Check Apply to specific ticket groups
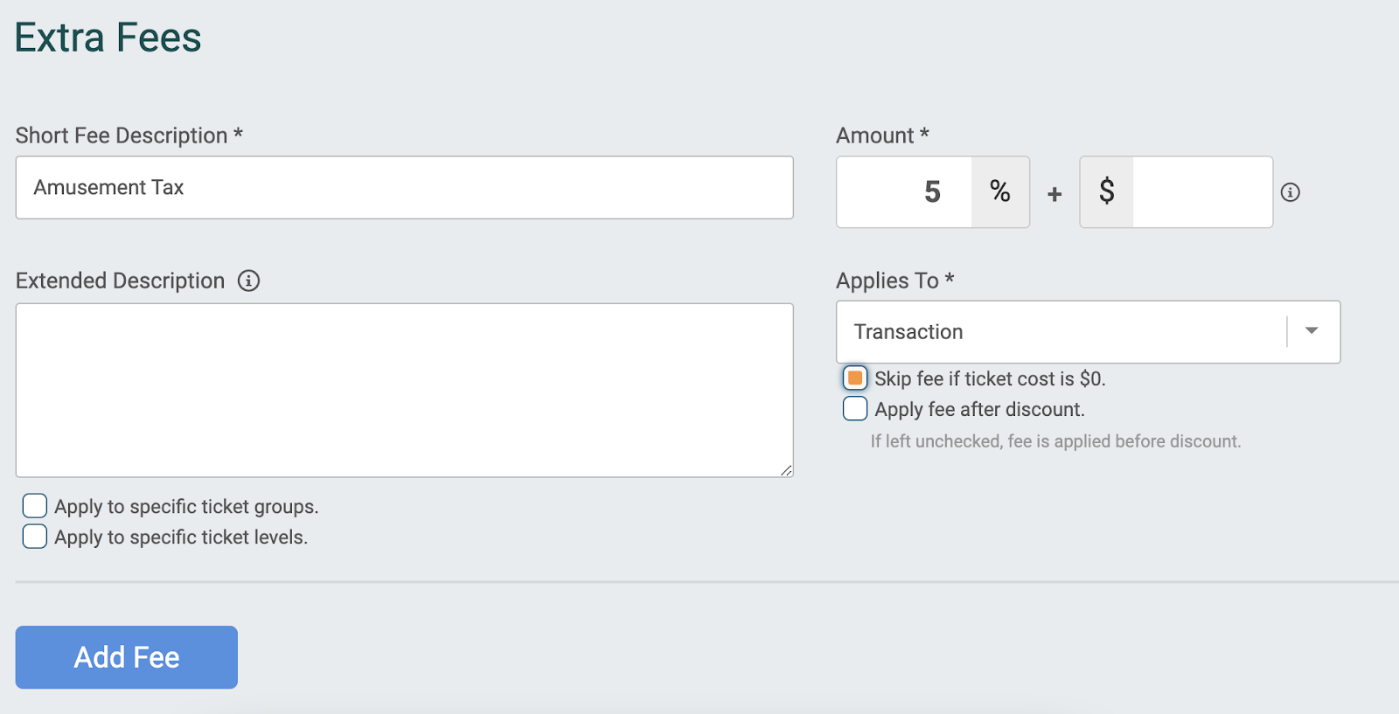This screenshot has width=1399, height=714. click(x=35, y=506)
